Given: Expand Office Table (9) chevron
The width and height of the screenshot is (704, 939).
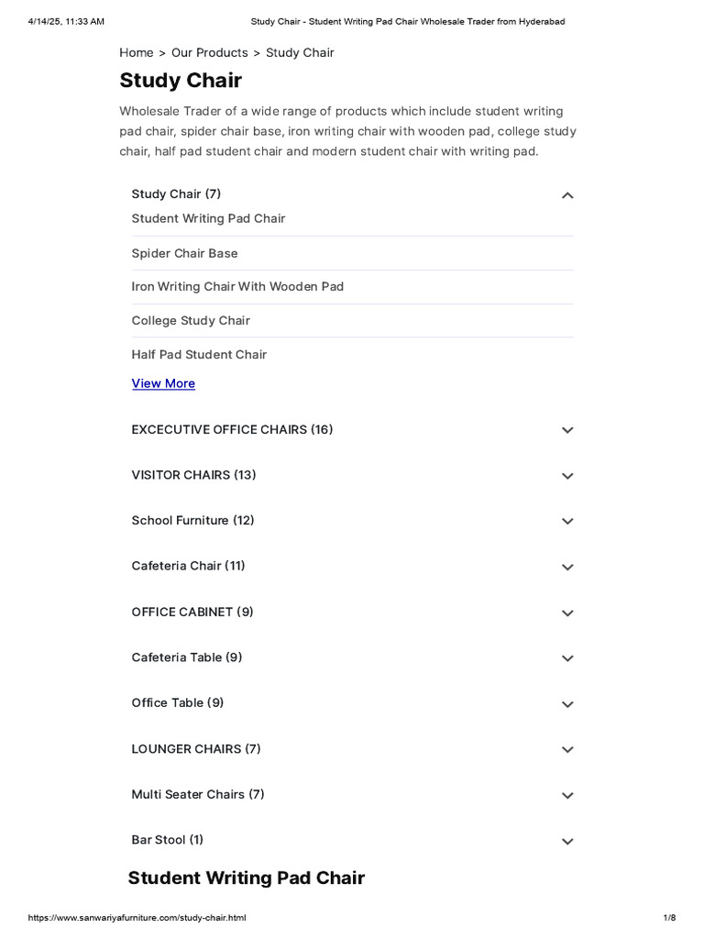Looking at the screenshot, I should (x=566, y=703).
